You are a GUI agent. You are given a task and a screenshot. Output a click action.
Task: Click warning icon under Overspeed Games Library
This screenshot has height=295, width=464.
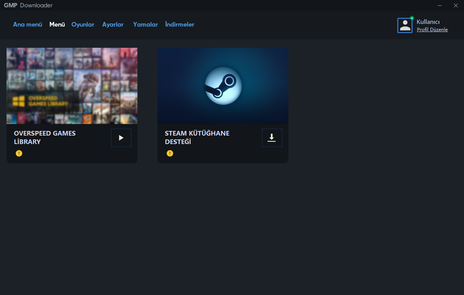click(x=19, y=153)
